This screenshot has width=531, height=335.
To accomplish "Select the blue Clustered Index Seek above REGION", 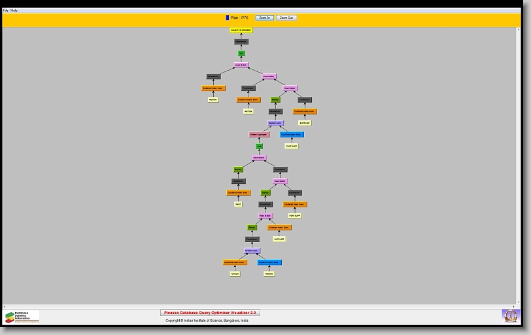I will (269, 262).
